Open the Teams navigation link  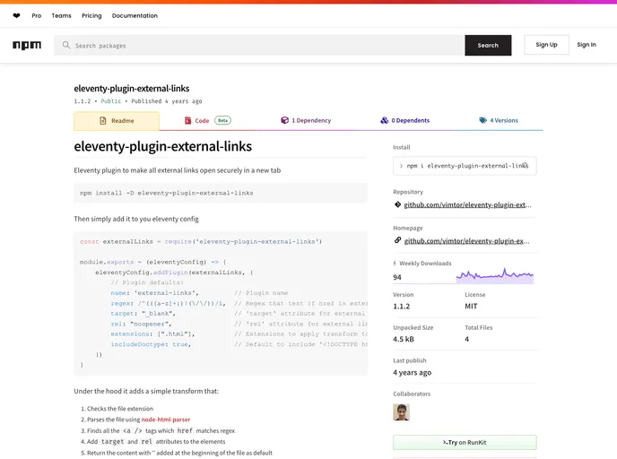pos(61,16)
